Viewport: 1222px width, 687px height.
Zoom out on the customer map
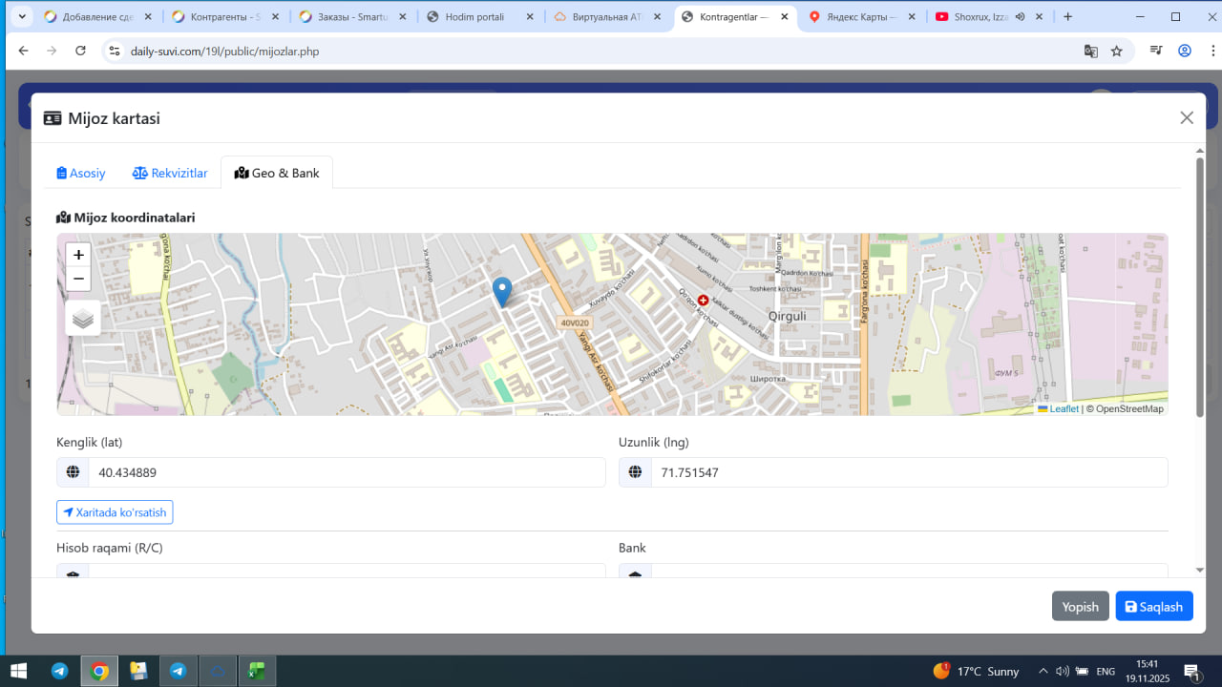coord(78,279)
